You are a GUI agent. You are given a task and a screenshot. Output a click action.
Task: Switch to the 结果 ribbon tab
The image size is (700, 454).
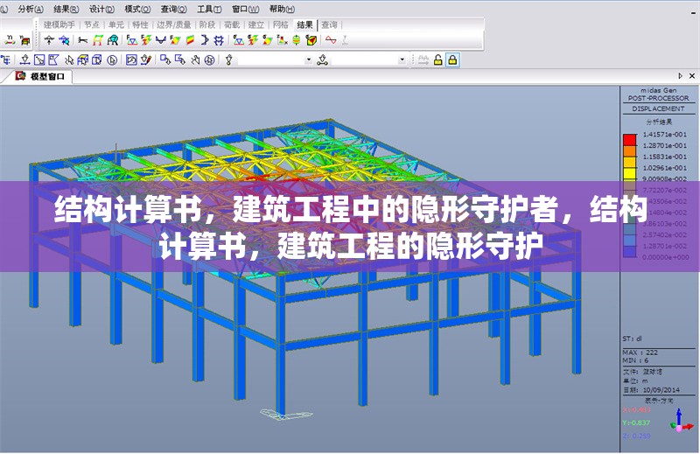pyautogui.click(x=304, y=25)
